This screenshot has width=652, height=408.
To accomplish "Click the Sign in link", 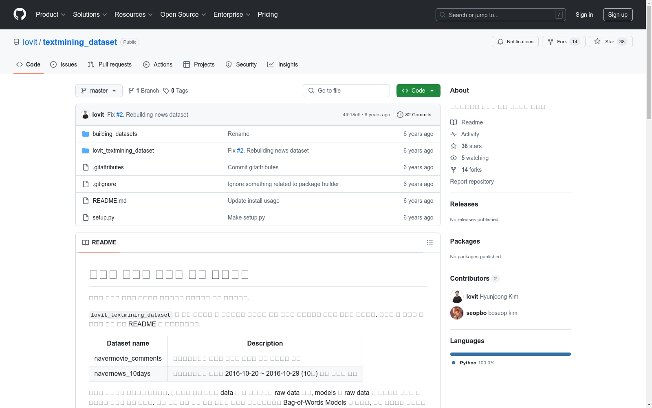I will [x=584, y=15].
